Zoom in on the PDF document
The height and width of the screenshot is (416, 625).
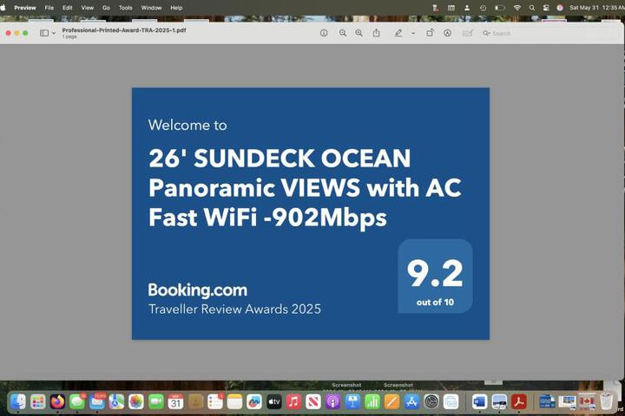[359, 33]
